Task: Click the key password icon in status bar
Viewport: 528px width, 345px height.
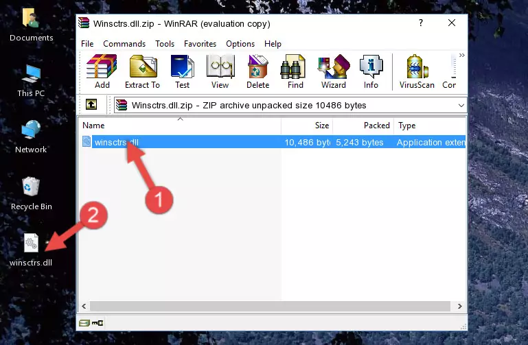Action: click(x=97, y=323)
